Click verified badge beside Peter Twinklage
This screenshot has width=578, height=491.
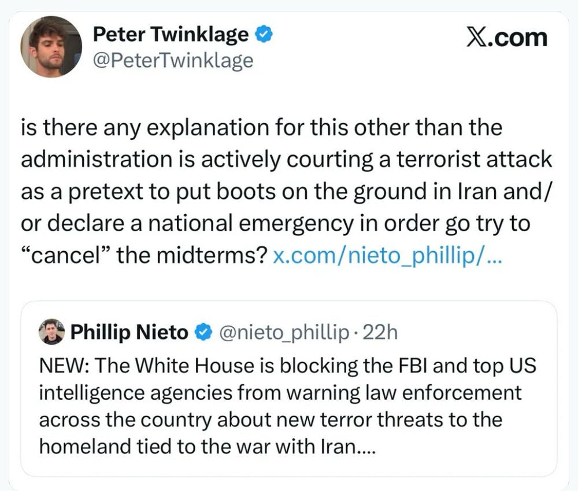(x=264, y=35)
